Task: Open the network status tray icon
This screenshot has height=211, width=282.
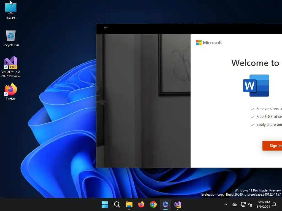Action: pyautogui.click(x=243, y=204)
